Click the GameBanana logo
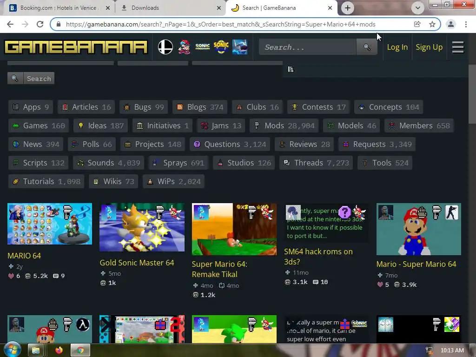This screenshot has height=357, width=476. (76, 47)
